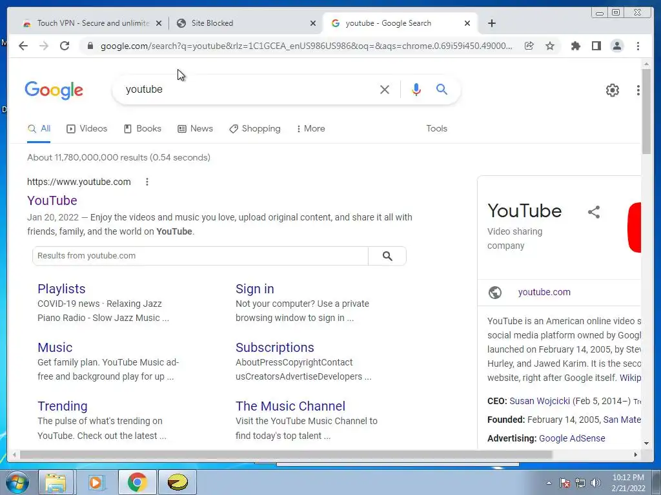Click the blue magnifier search button

(442, 89)
